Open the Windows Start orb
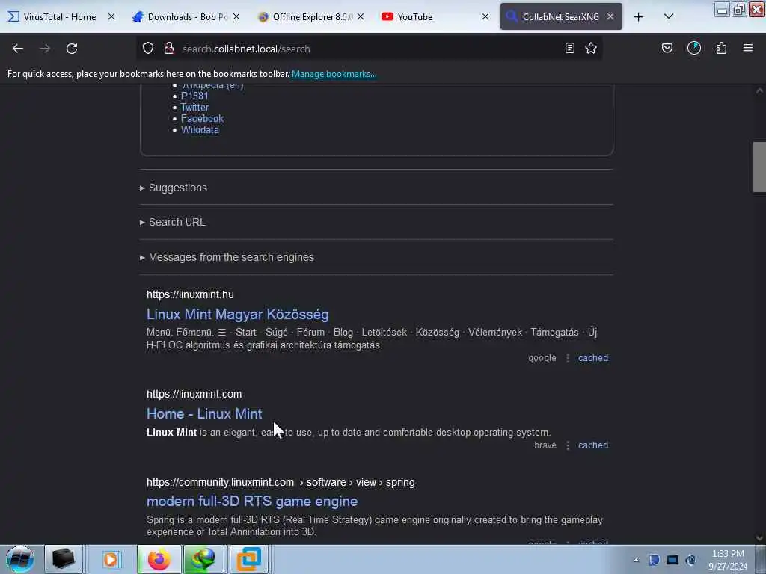The width and height of the screenshot is (766, 574). (x=19, y=559)
